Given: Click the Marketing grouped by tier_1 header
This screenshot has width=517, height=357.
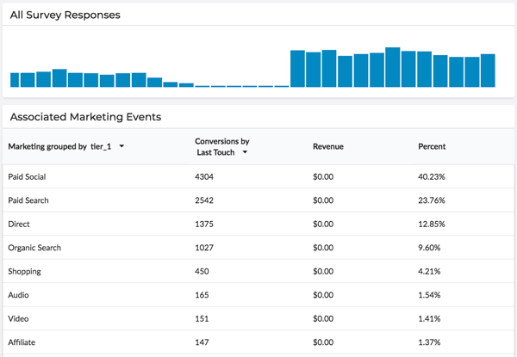Looking at the screenshot, I should (59, 146).
